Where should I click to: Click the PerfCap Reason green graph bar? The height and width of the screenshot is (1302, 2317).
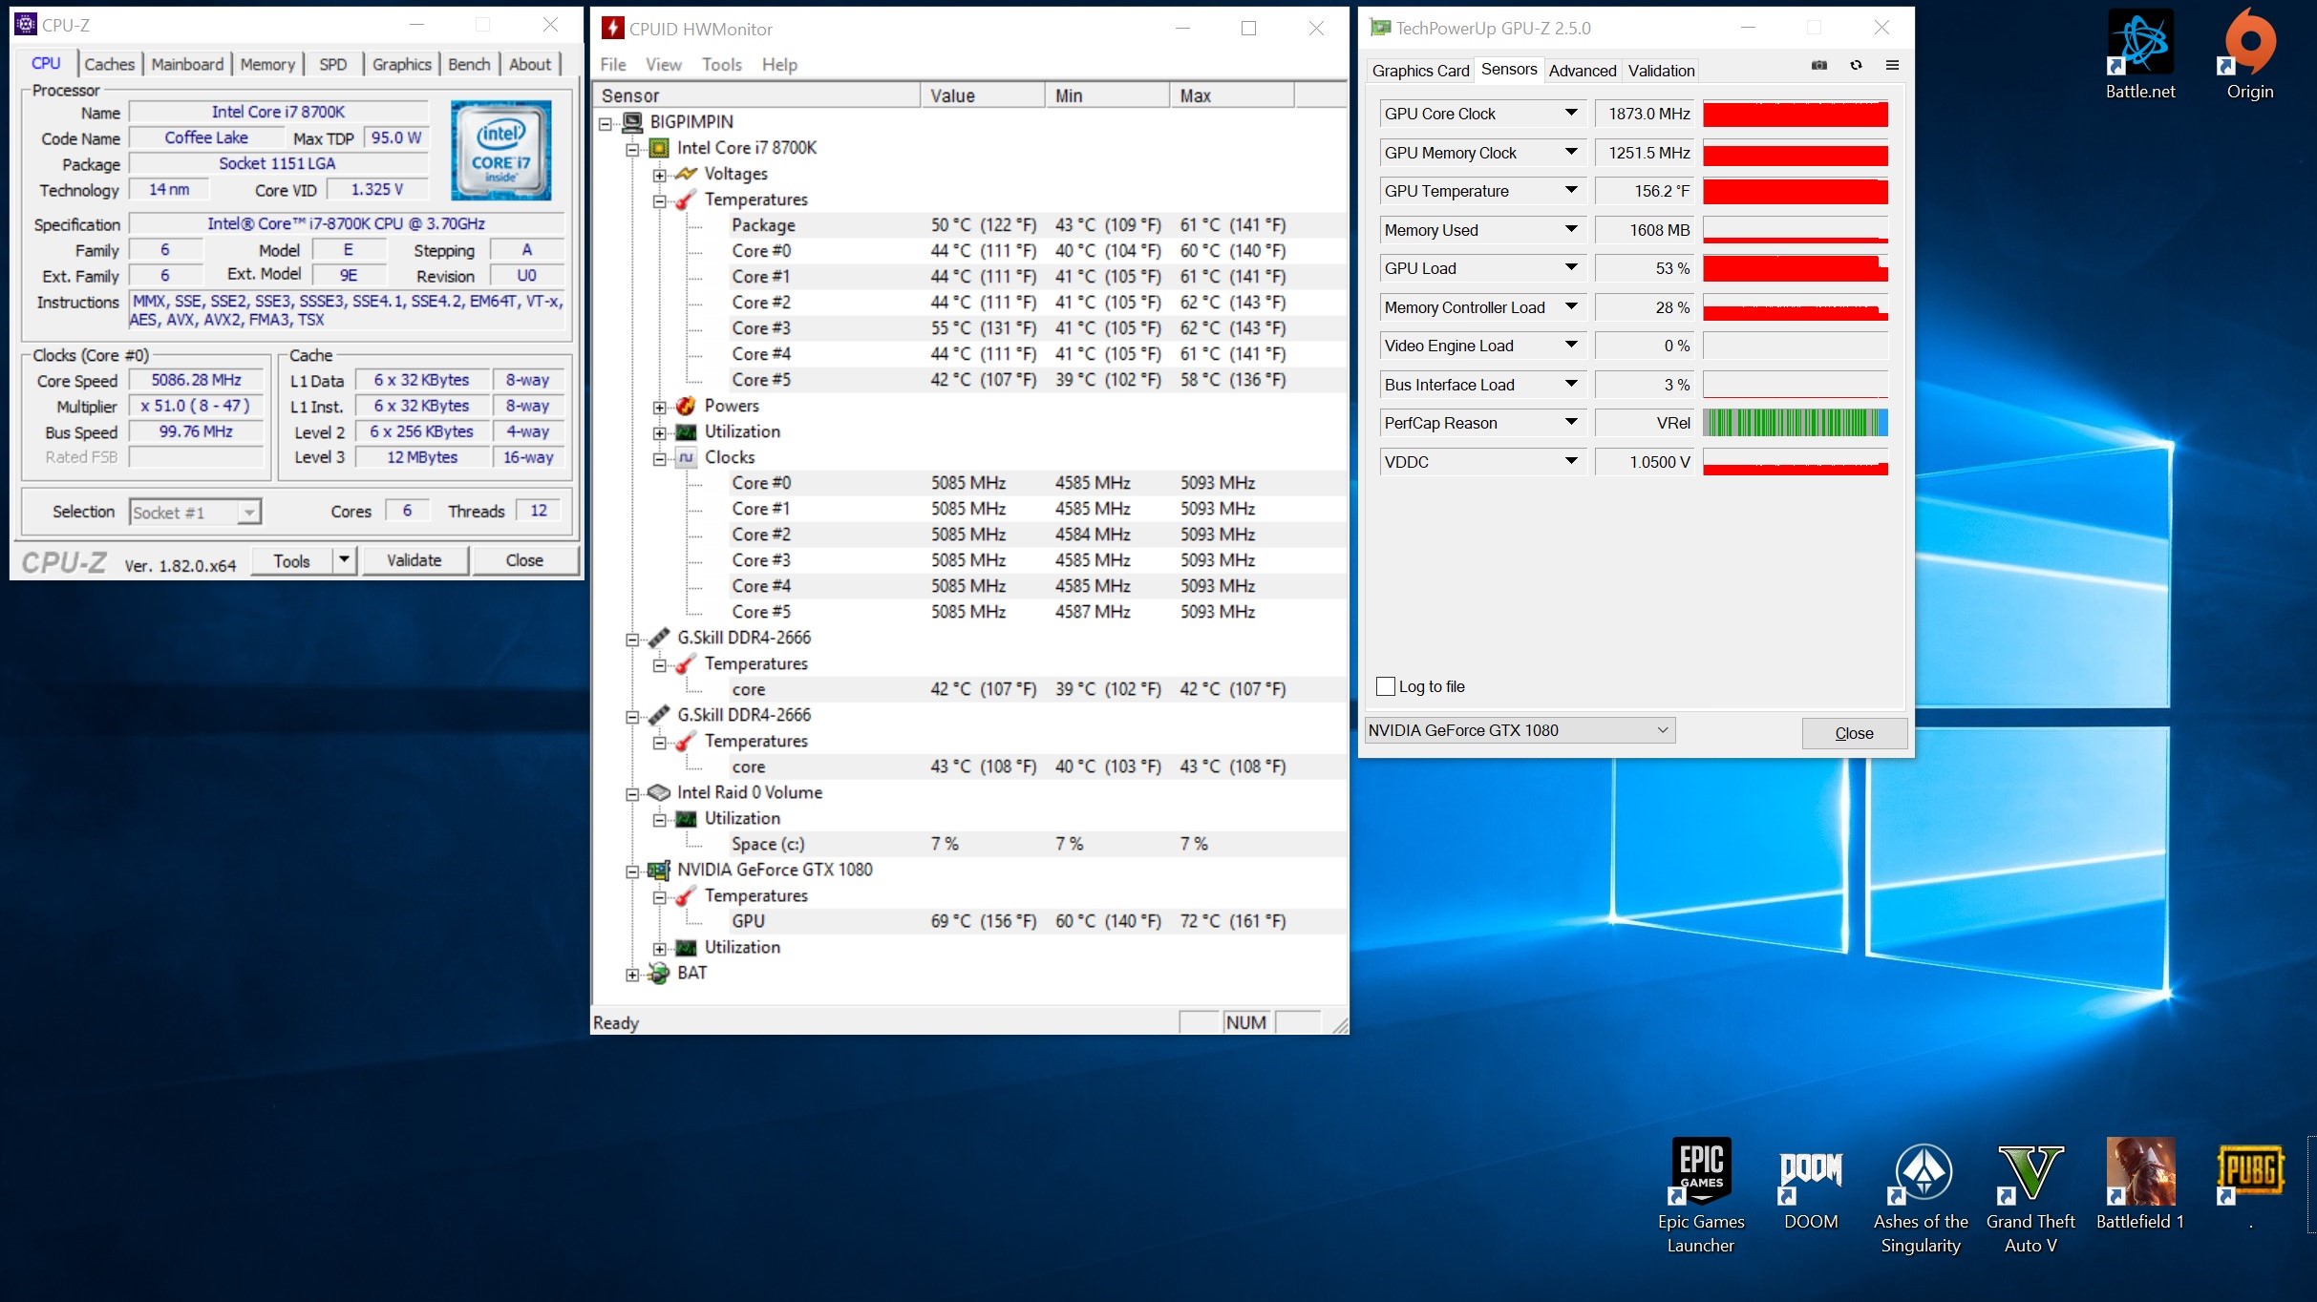coord(1796,423)
